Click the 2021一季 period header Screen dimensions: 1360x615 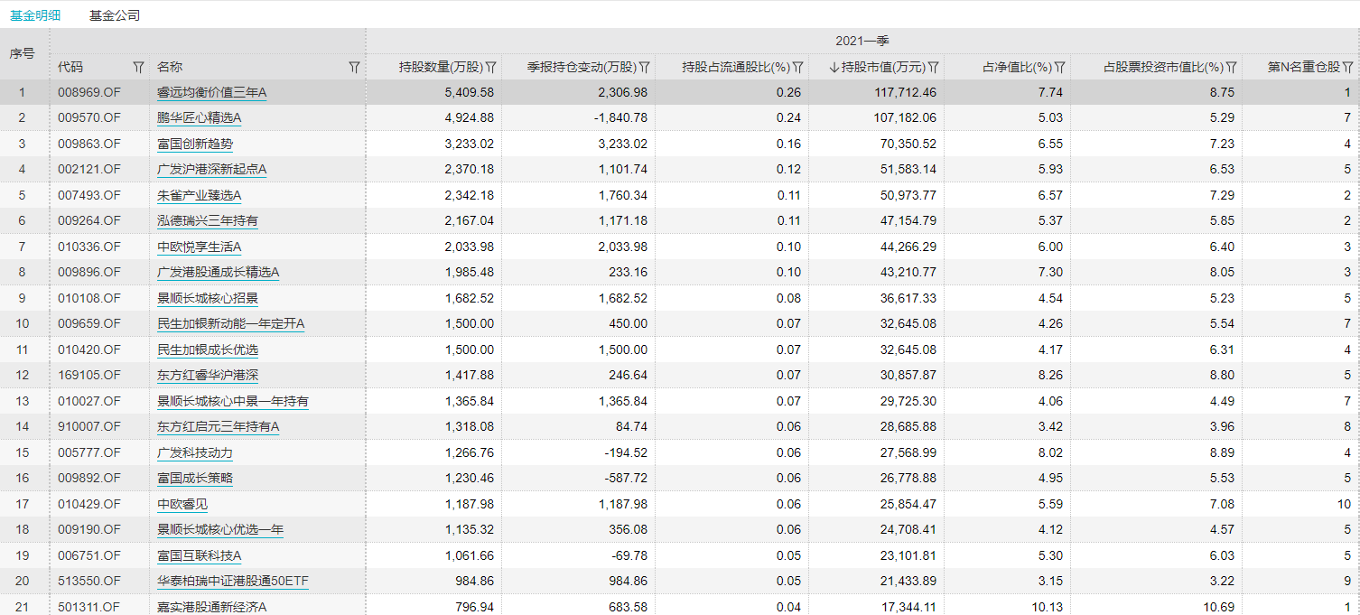862,41
